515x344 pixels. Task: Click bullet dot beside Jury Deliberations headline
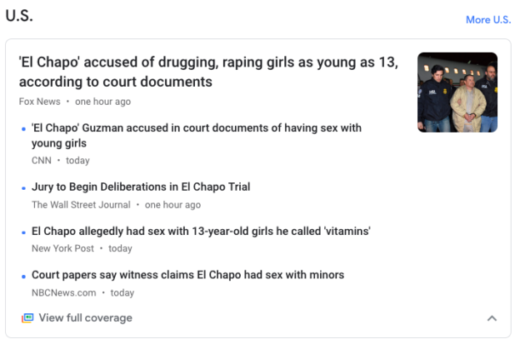[x=23, y=188]
